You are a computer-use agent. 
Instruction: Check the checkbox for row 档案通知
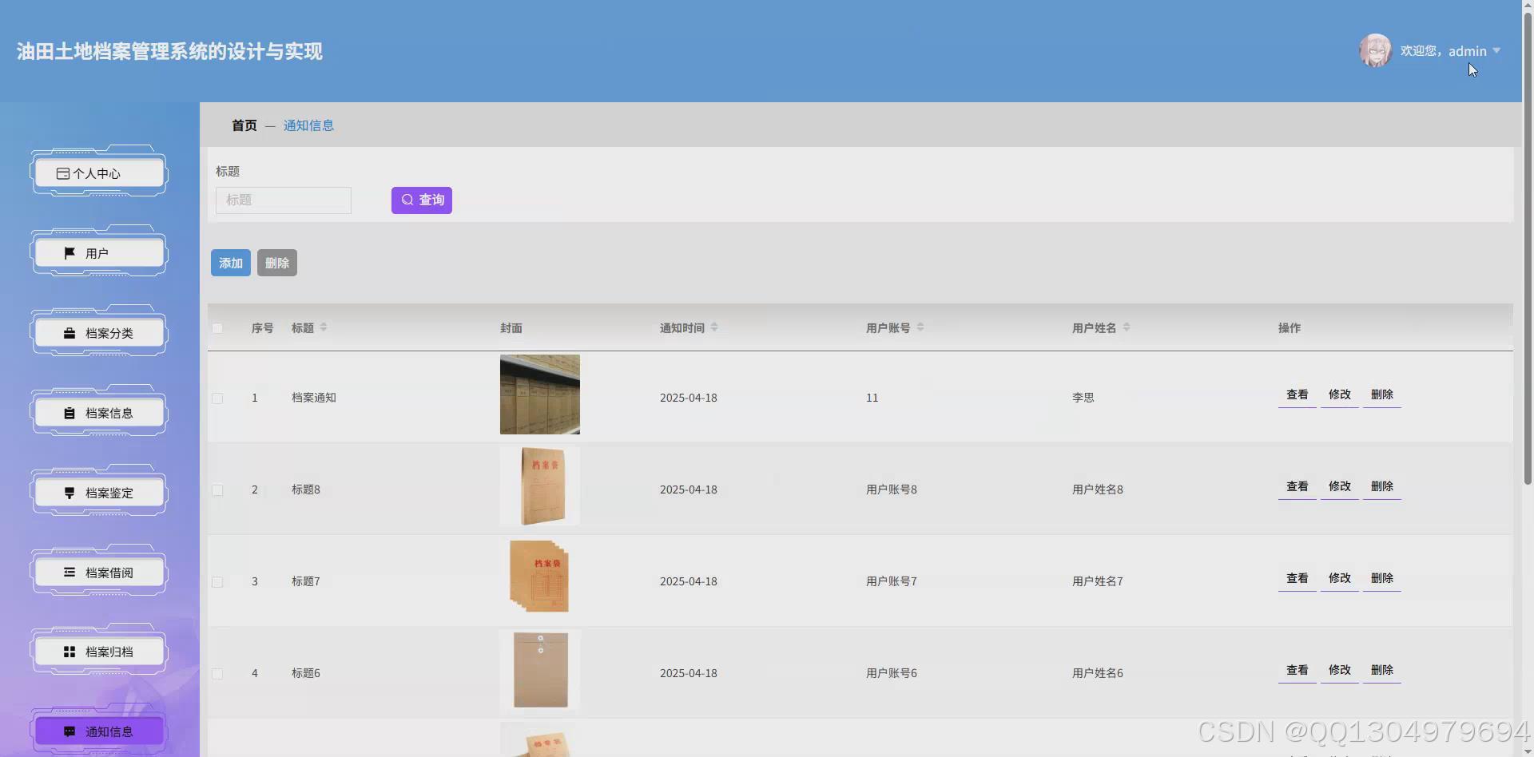(217, 398)
